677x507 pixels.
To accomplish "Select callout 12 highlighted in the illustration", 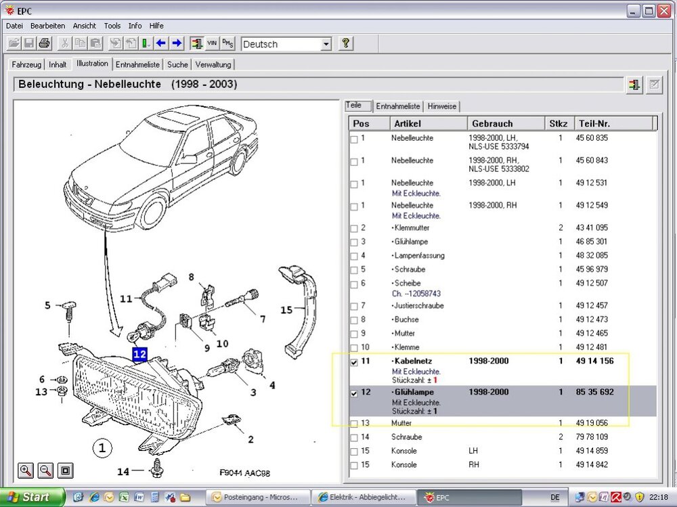I will (x=139, y=355).
